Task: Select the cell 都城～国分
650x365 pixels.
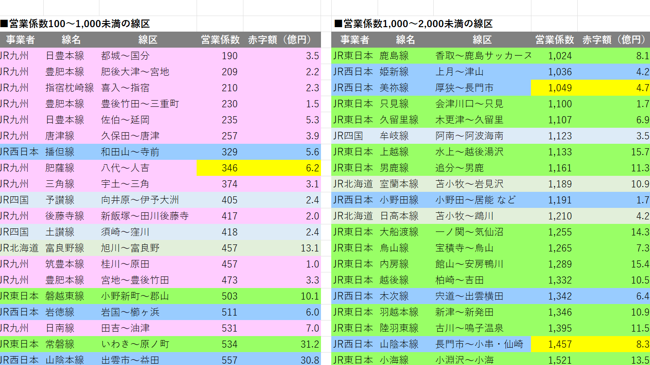Action: click(148, 56)
